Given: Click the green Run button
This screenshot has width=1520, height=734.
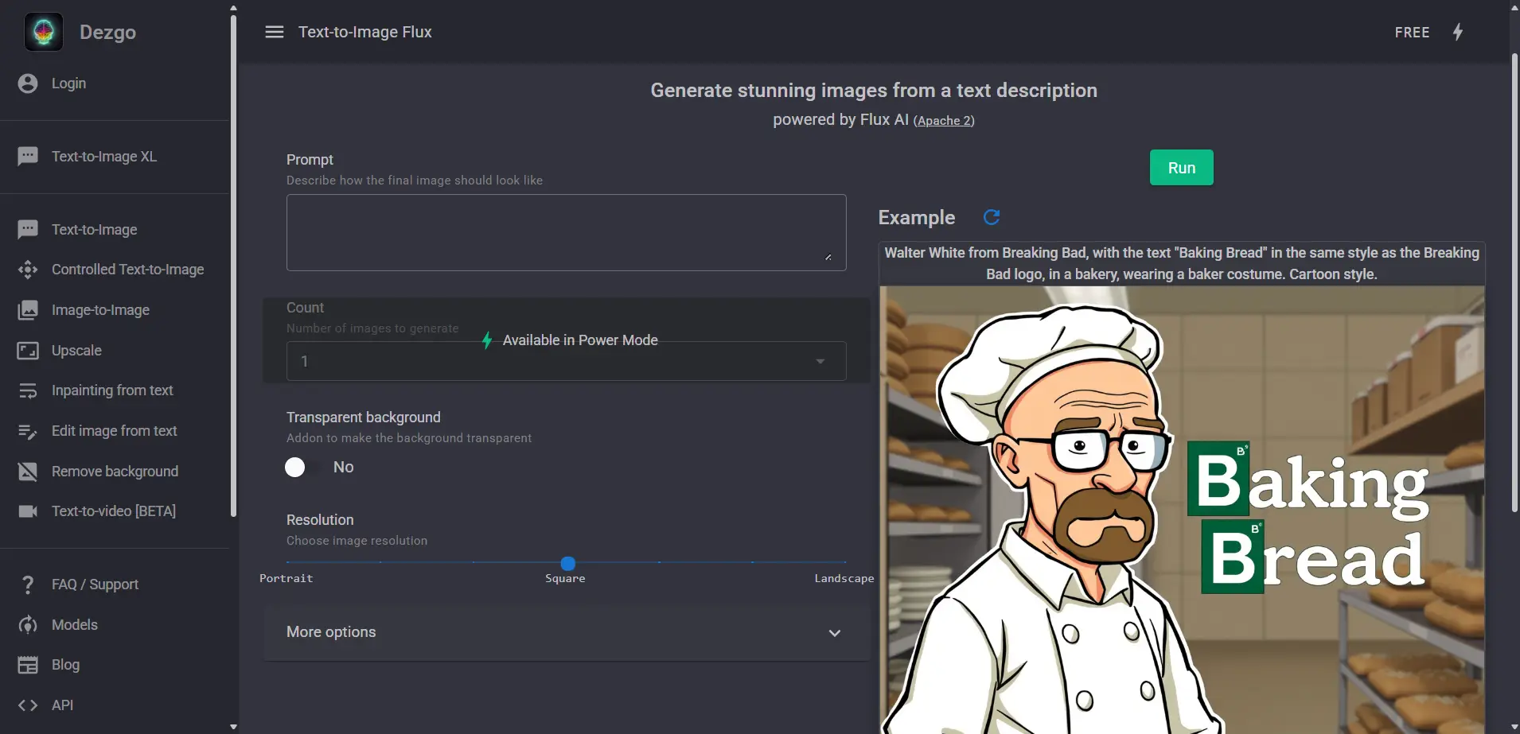Looking at the screenshot, I should 1181,168.
